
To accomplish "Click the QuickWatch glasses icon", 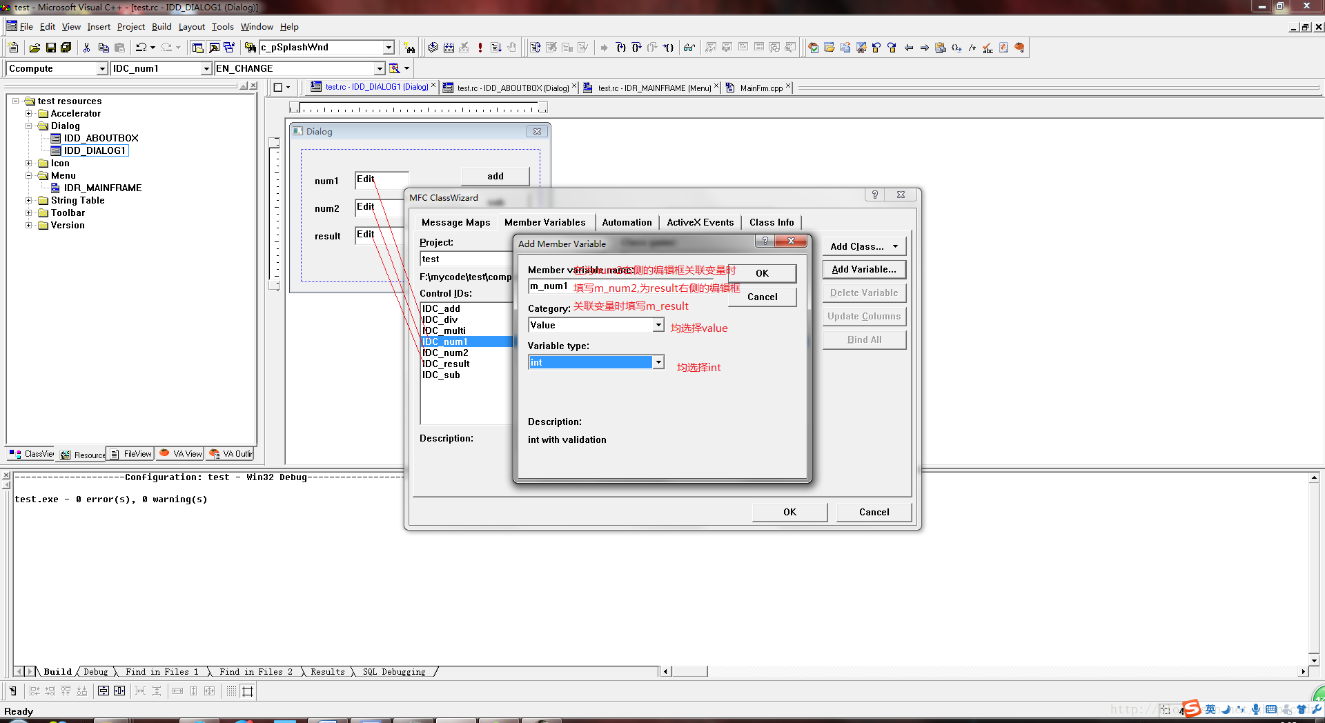I will [x=689, y=48].
